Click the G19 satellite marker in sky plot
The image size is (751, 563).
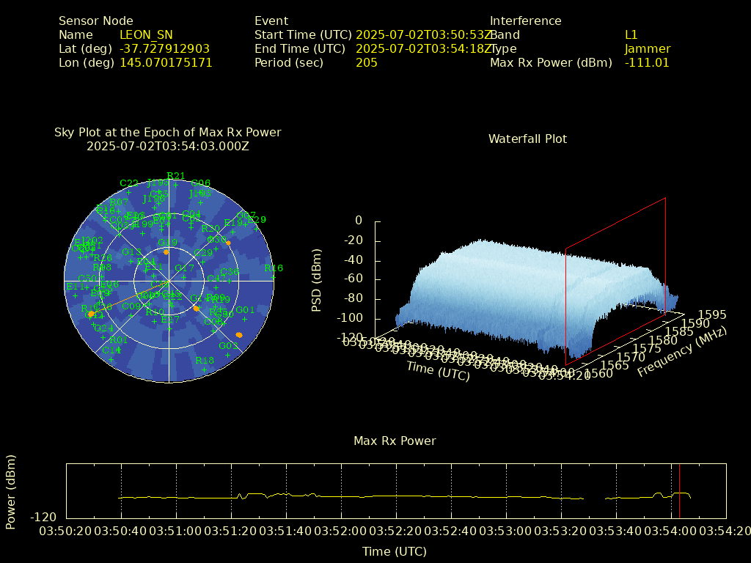pyautogui.click(x=166, y=251)
